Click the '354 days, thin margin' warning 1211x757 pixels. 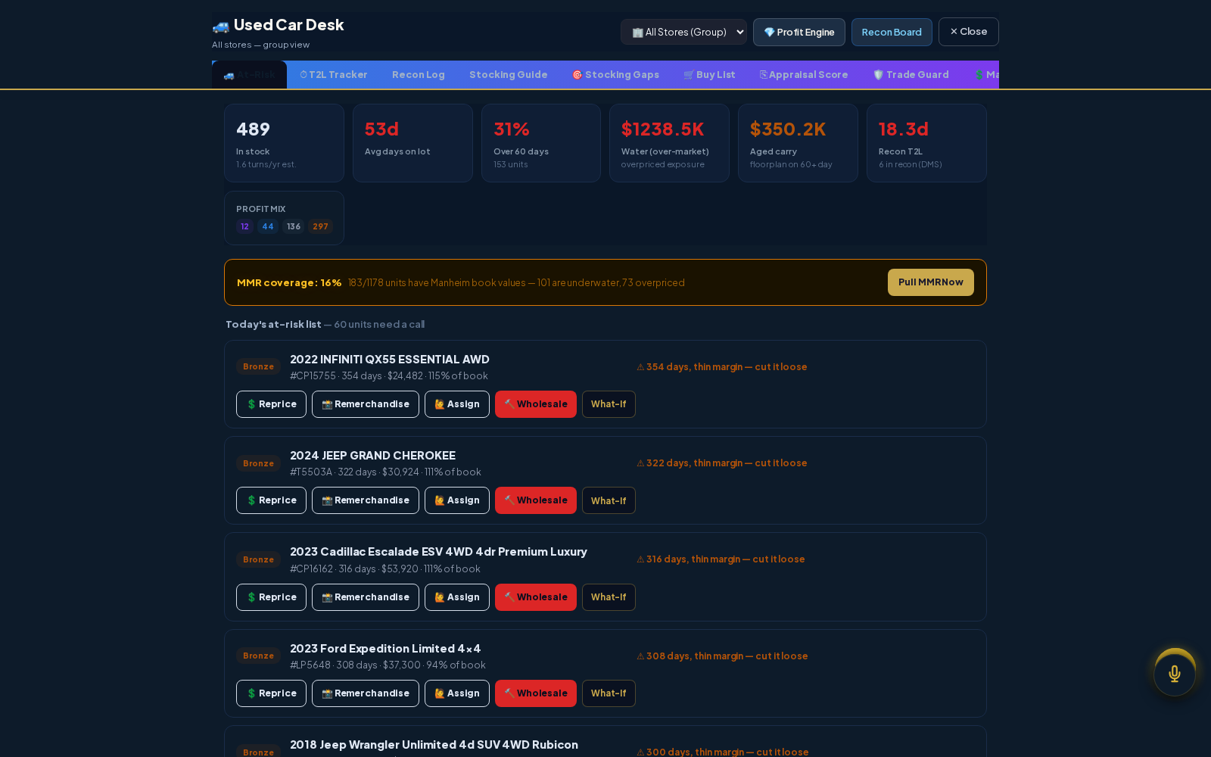[722, 367]
